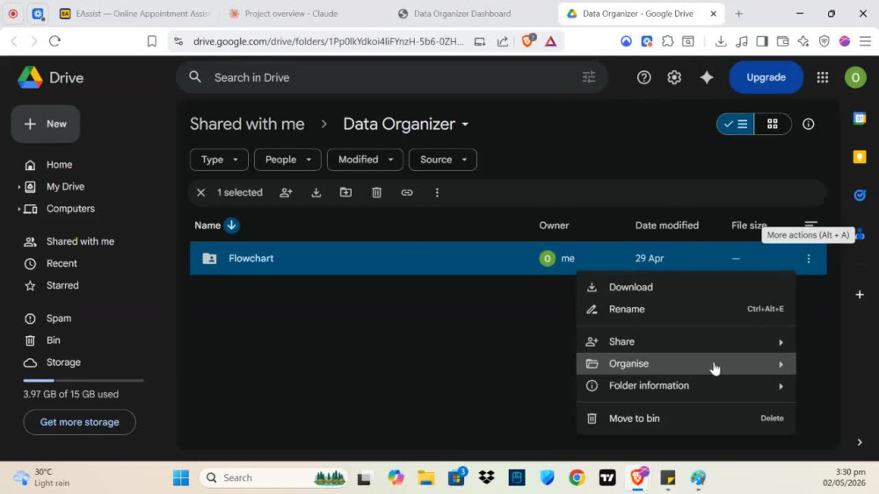Choose Organise from the context menu
Viewport: 879px width, 494px height.
pyautogui.click(x=686, y=363)
